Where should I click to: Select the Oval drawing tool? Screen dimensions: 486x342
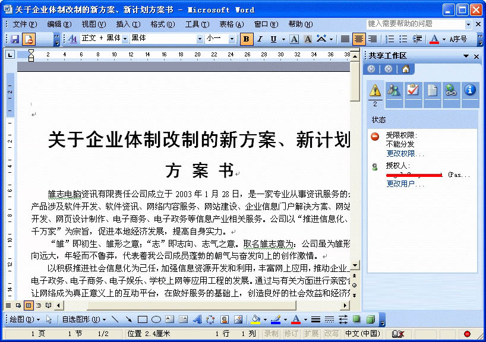[156, 319]
